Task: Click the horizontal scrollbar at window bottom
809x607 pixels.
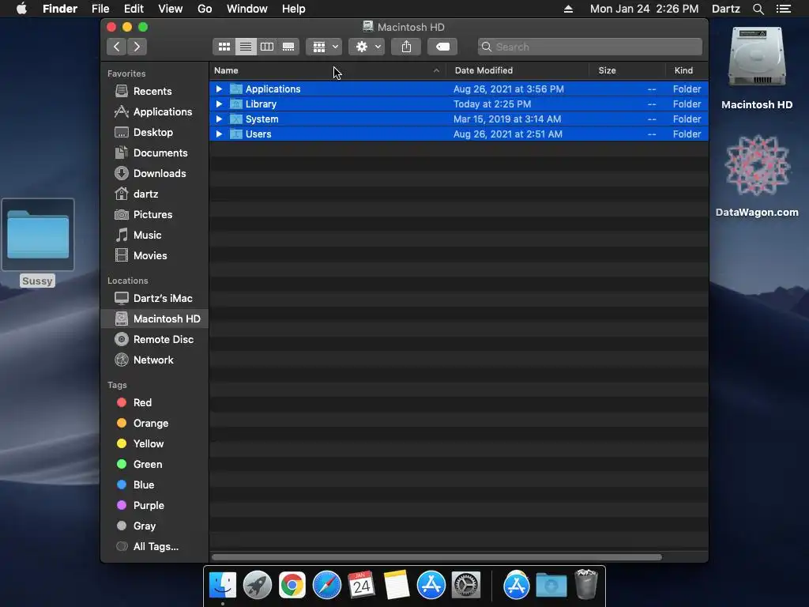Action: pos(436,557)
